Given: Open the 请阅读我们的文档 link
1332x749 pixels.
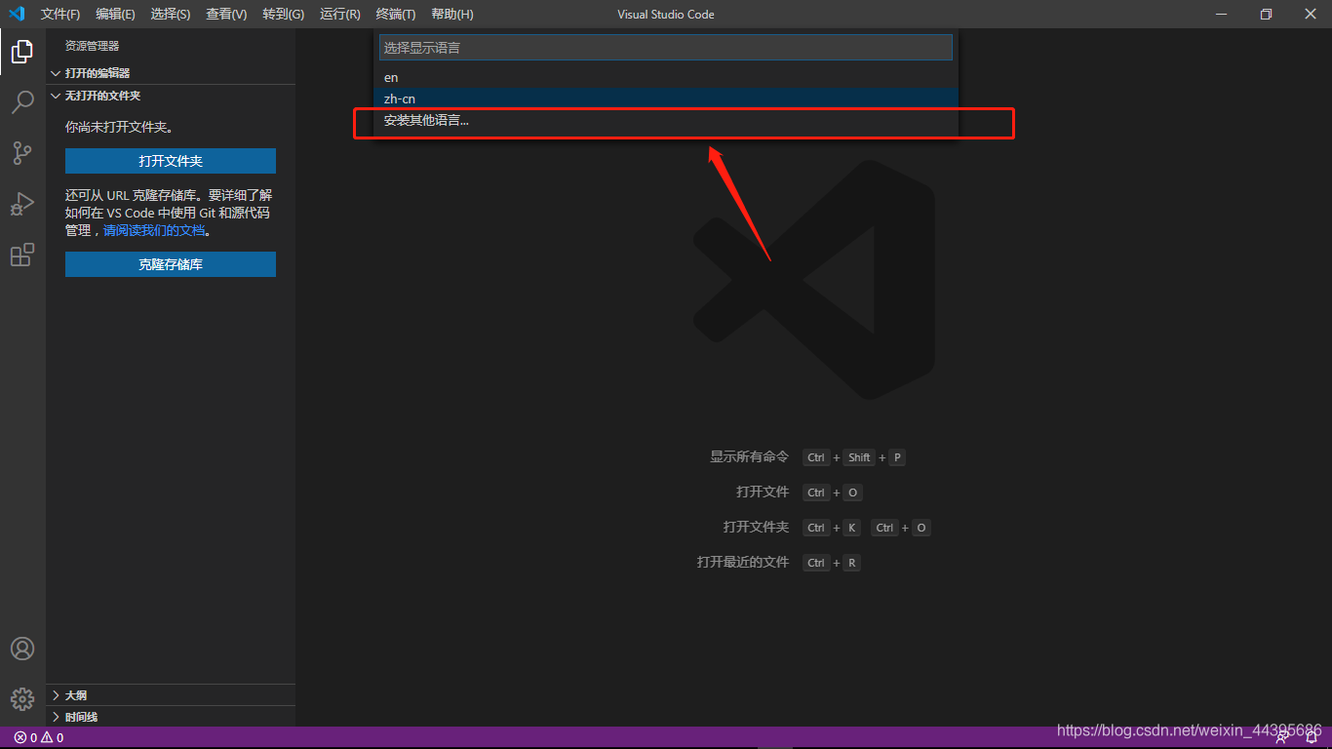Looking at the screenshot, I should [x=154, y=231].
